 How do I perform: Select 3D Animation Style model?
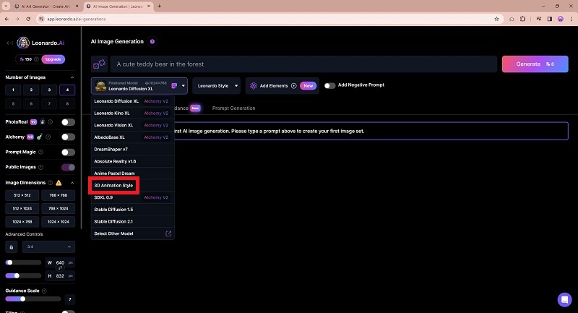click(x=133, y=186)
